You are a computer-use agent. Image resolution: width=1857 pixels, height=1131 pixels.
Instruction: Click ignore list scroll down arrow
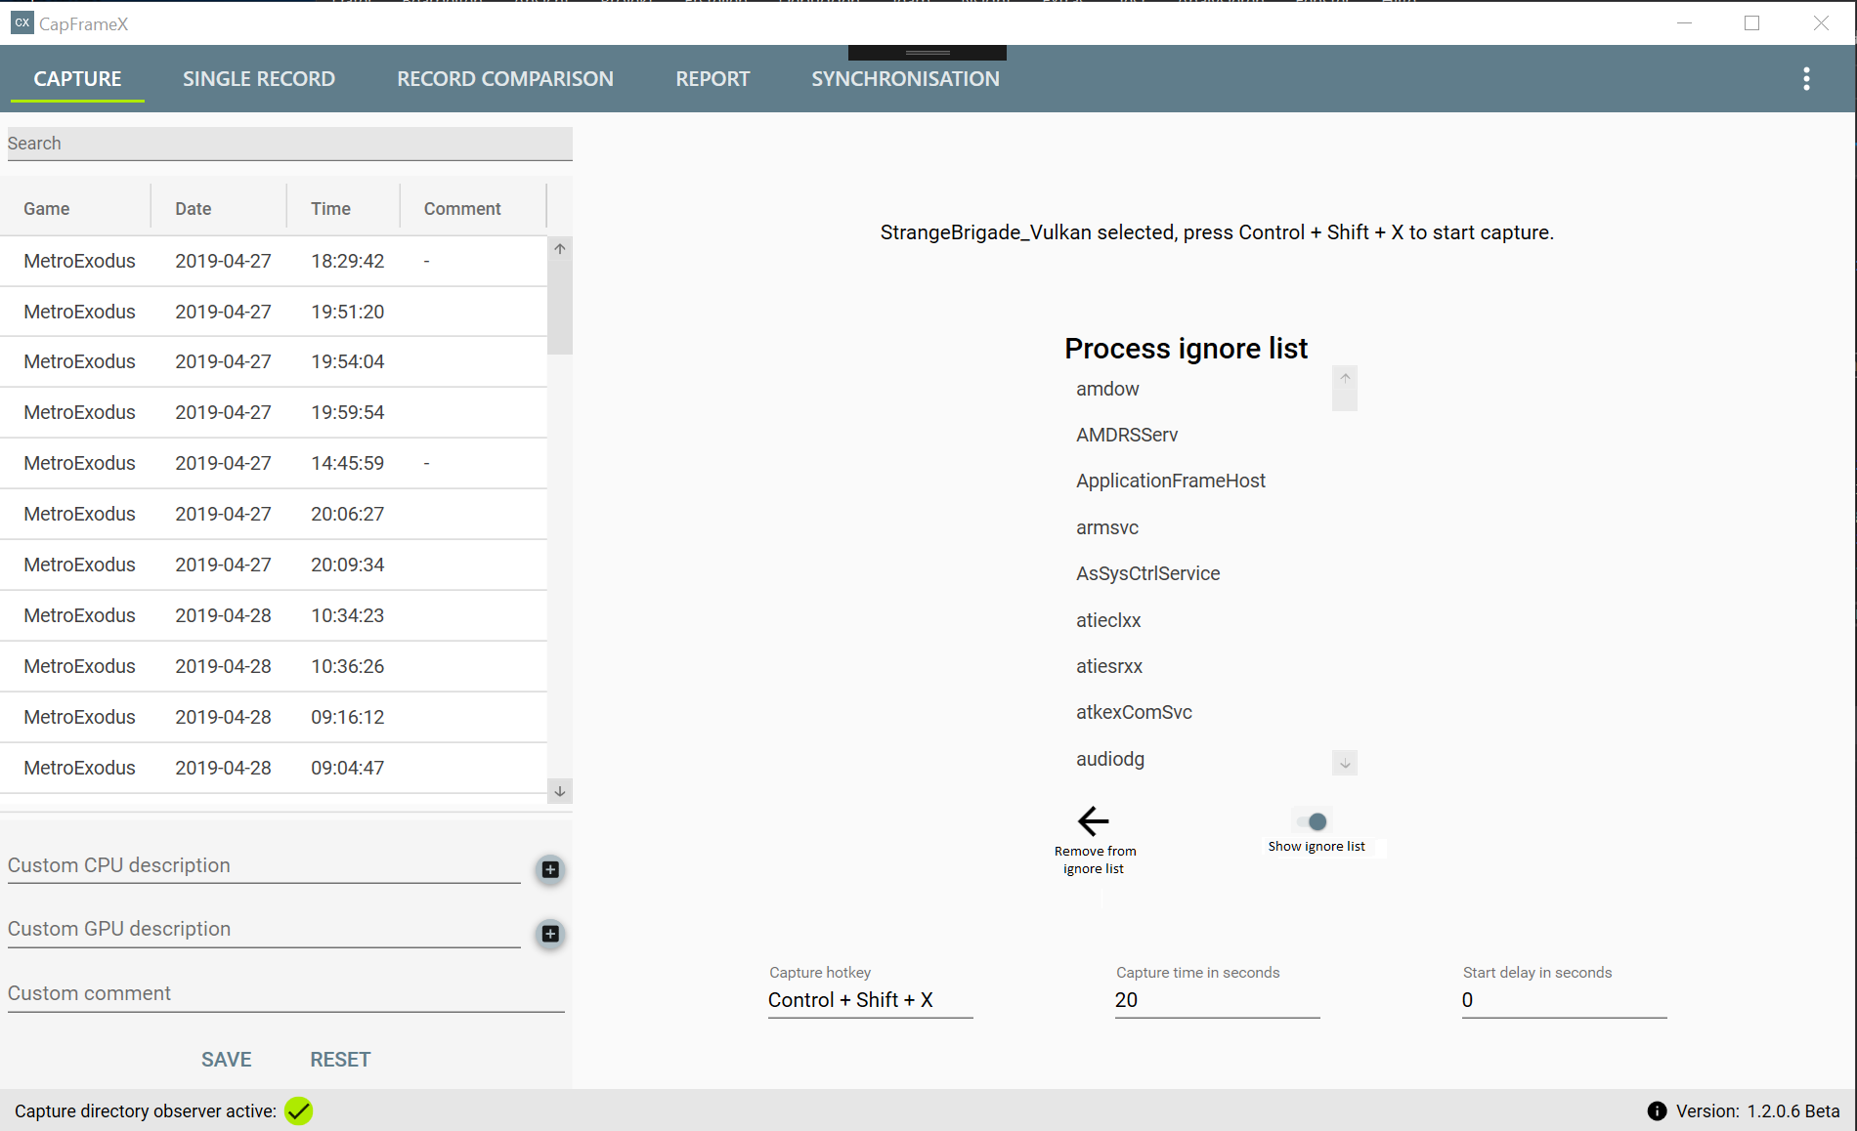click(1345, 763)
